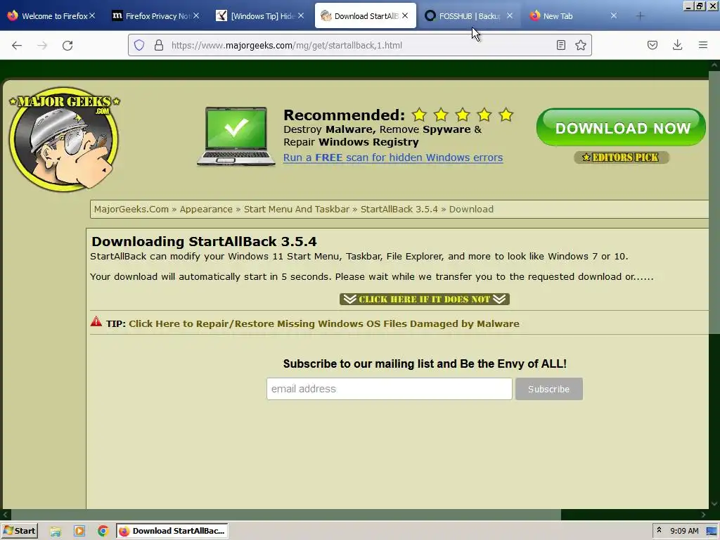This screenshot has width=720, height=540.
Task: Launch Chrome from the taskbar
Action: click(x=103, y=532)
